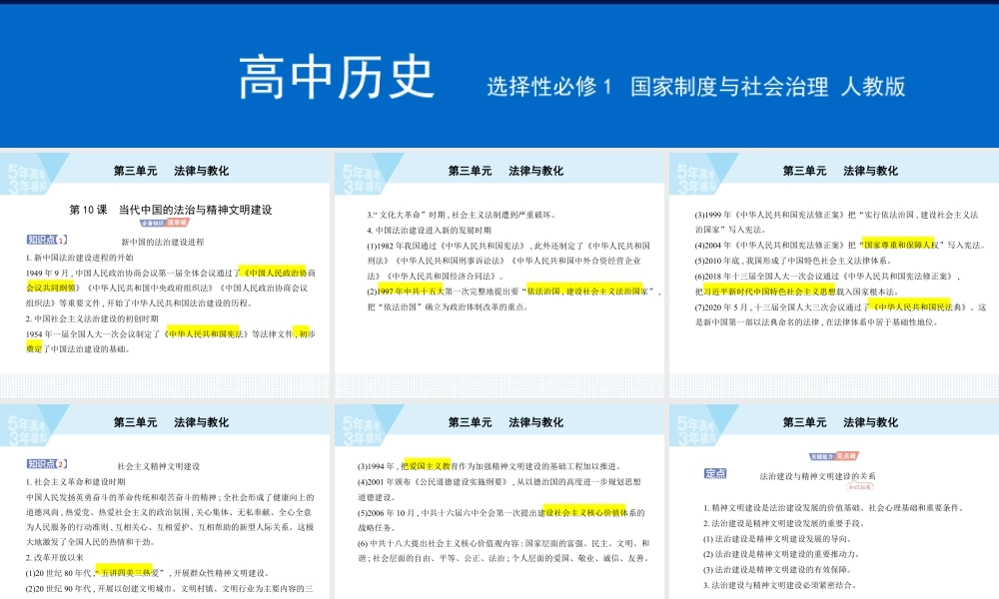Click the line "2. 改革开放以来"
This screenshot has height=599, width=999.
(x=55, y=558)
